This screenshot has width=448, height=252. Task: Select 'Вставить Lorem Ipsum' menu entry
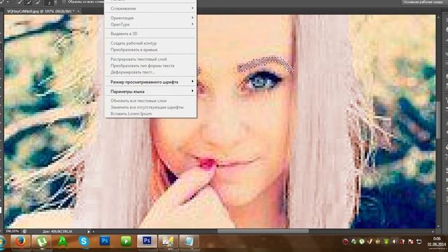coord(150,113)
